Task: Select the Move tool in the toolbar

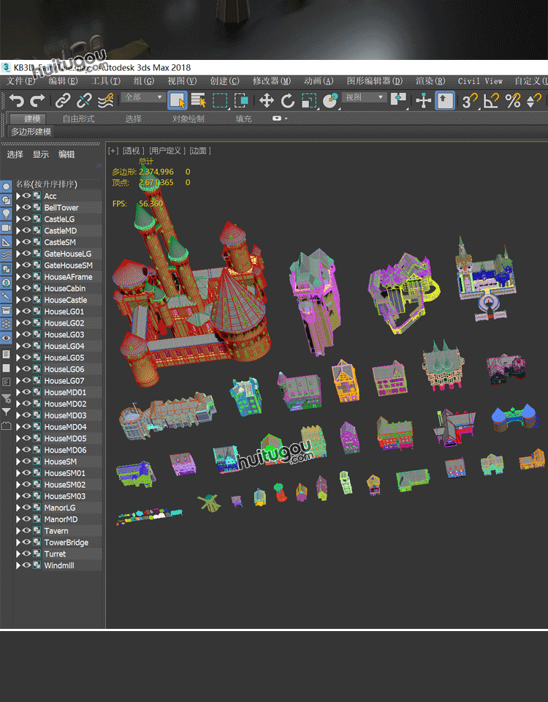Action: (x=267, y=100)
